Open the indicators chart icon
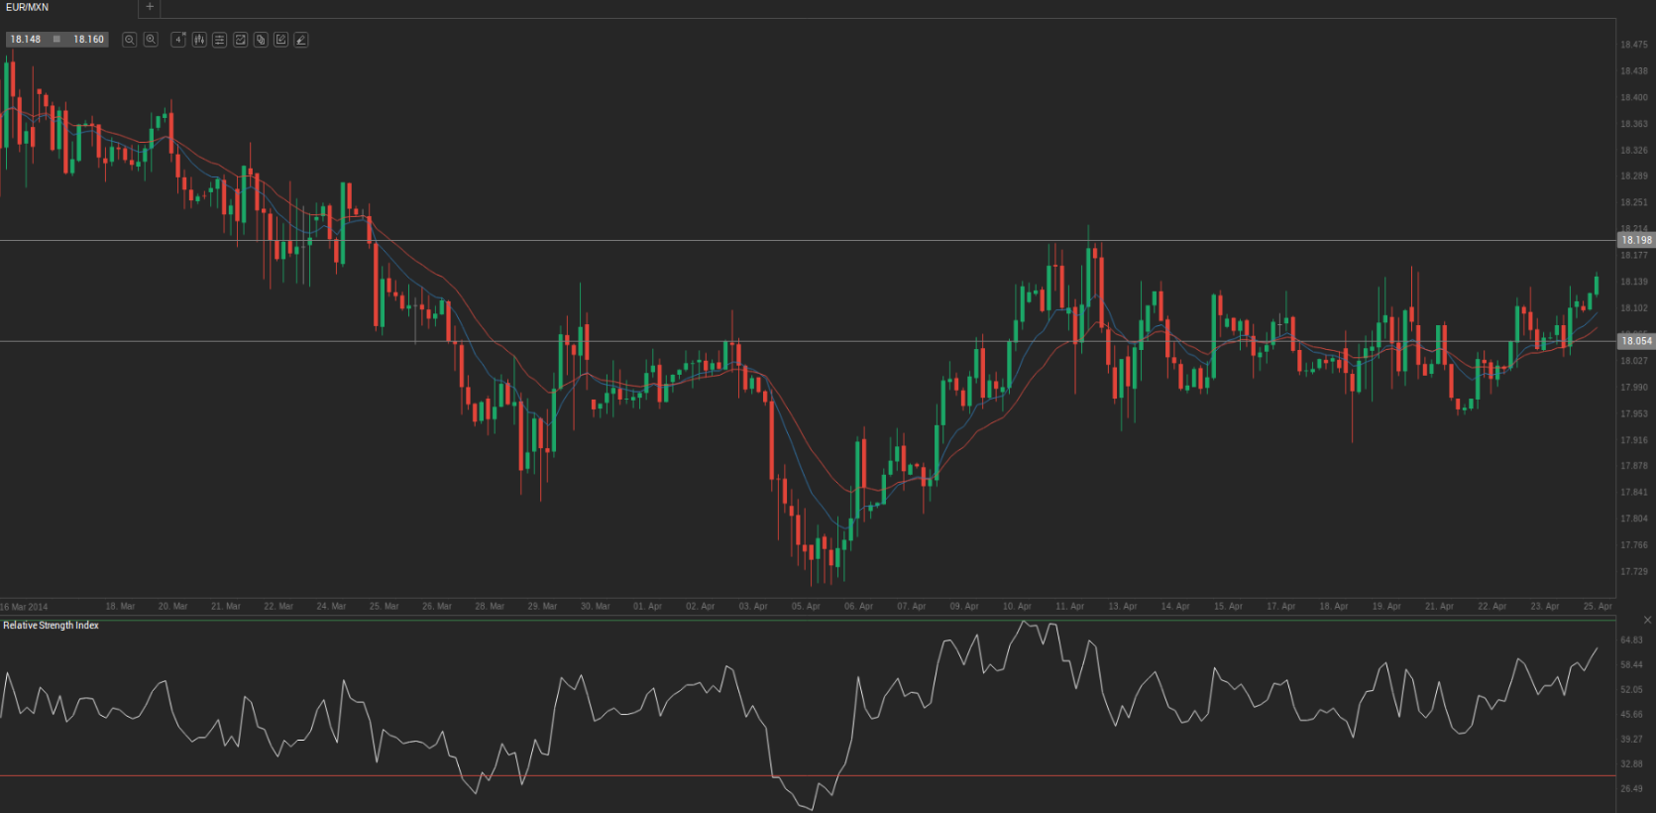 point(240,40)
